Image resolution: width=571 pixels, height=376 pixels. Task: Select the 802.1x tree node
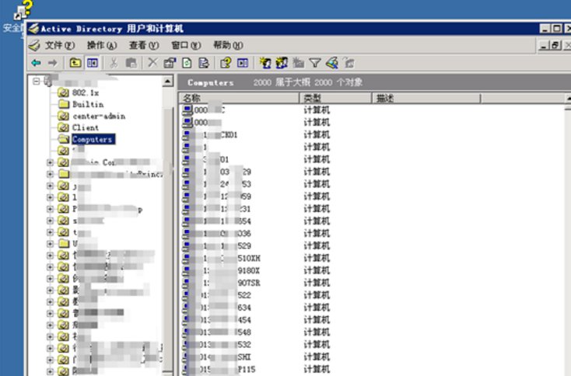pyautogui.click(x=86, y=92)
